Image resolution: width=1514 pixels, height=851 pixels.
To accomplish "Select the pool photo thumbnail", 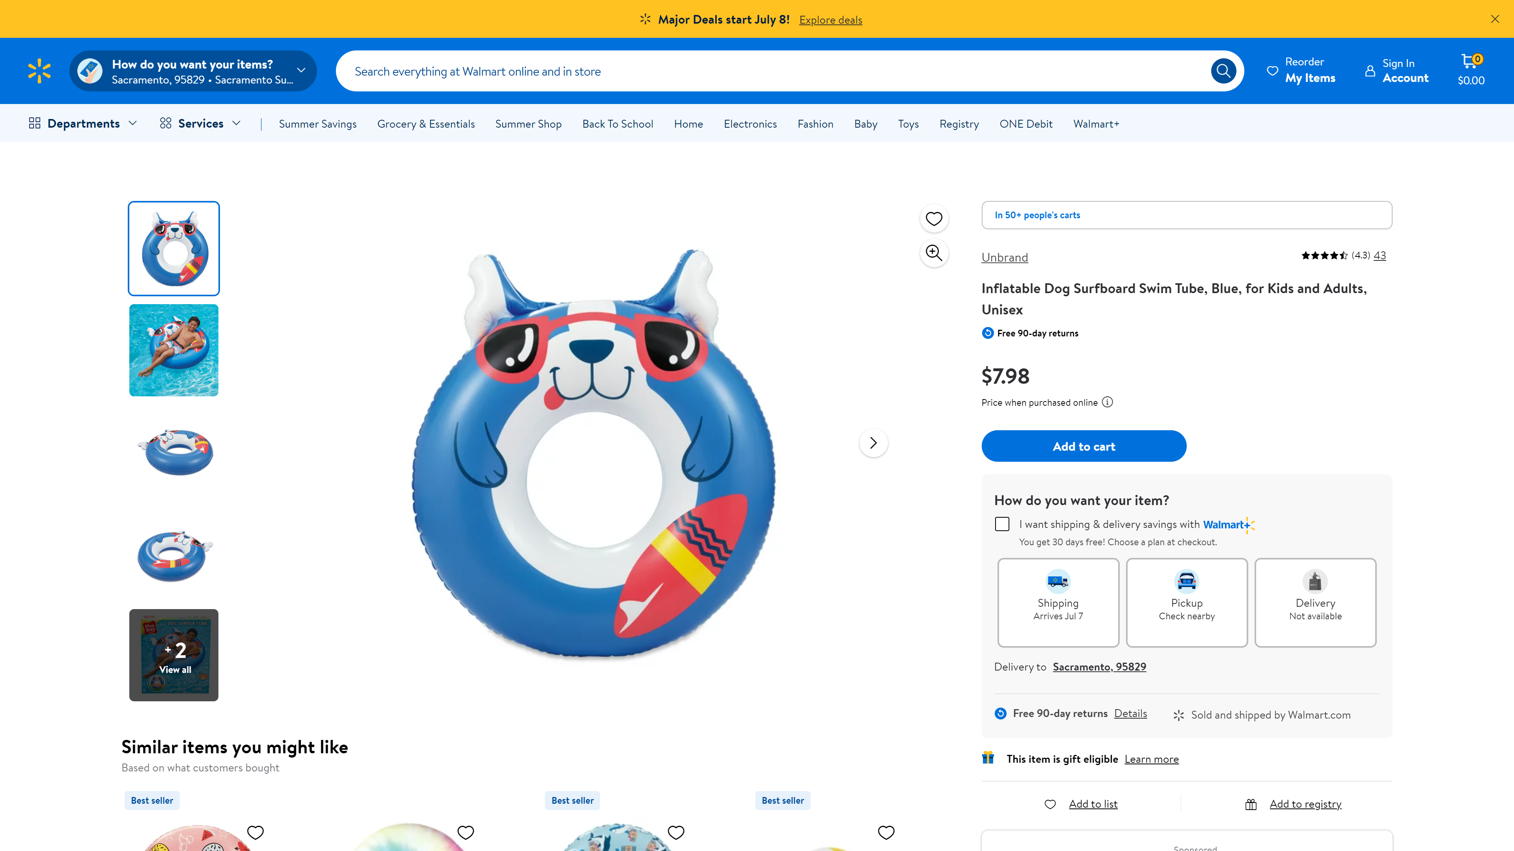I will click(x=174, y=350).
